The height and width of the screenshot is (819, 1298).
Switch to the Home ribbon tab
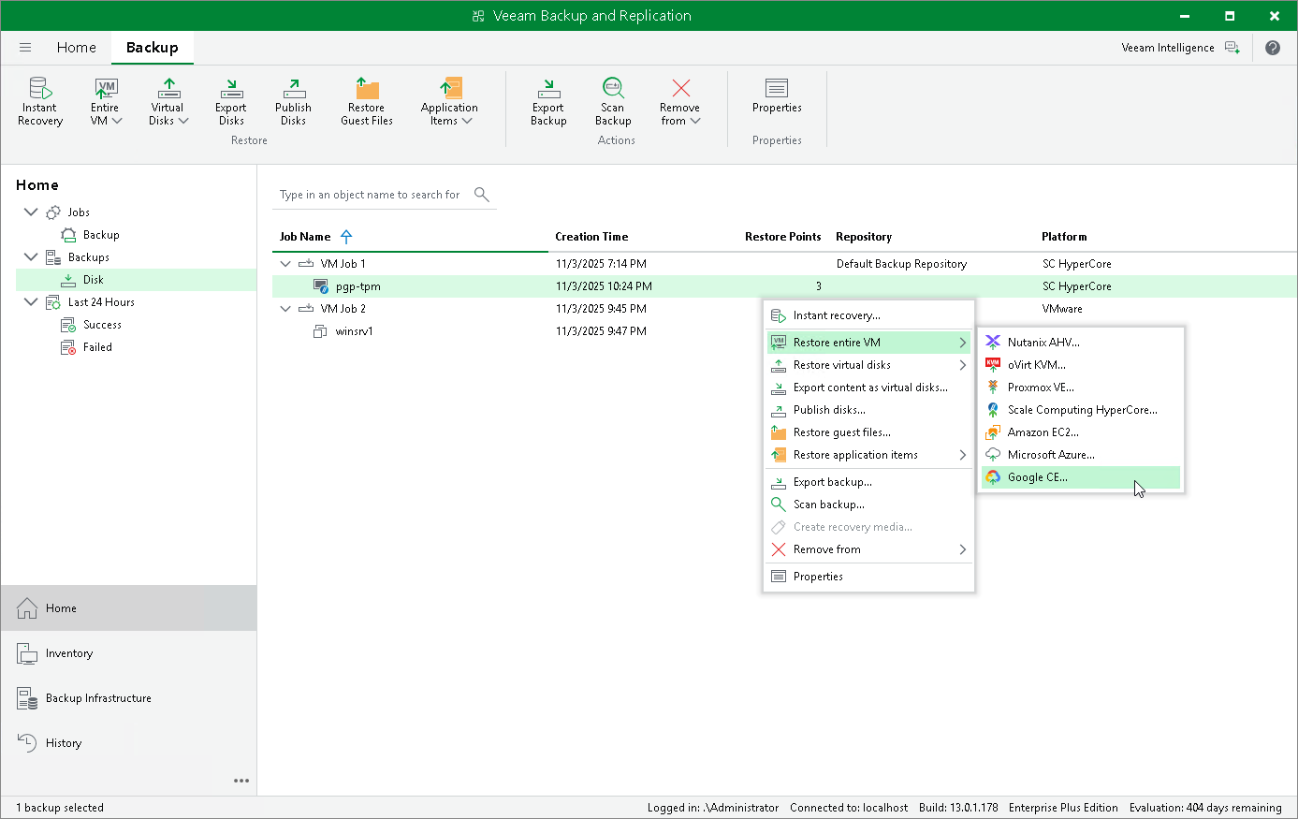click(x=76, y=48)
